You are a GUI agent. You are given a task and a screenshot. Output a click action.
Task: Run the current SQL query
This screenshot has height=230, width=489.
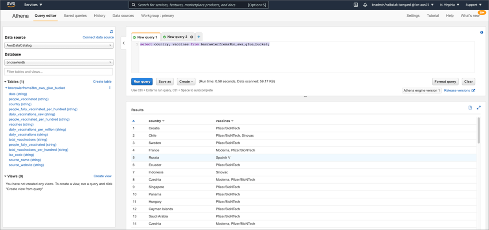[x=142, y=81]
